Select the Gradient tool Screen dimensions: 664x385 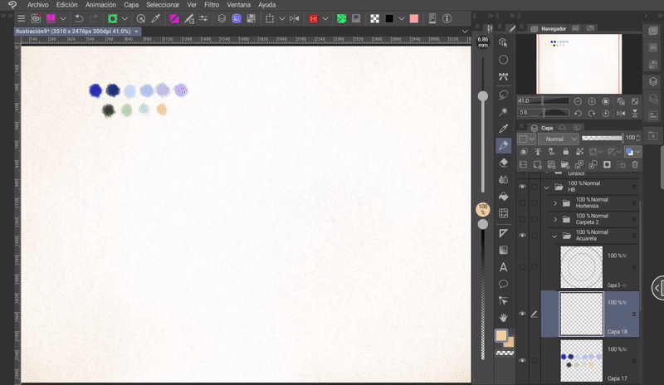point(503,250)
